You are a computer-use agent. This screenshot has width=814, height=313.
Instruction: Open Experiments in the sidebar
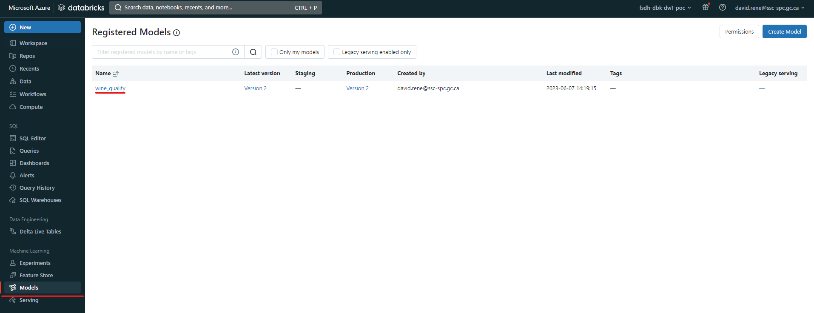pyautogui.click(x=35, y=263)
